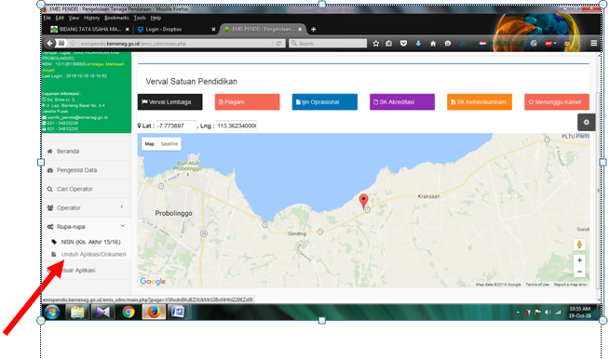Zoom in the map with plus button
This screenshot has width=610, height=359.
(x=579, y=260)
